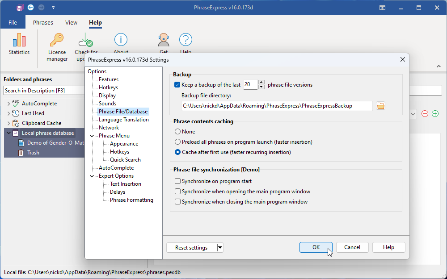Switch to the Phrases ribbon tab
447x279 pixels.
pos(43,23)
